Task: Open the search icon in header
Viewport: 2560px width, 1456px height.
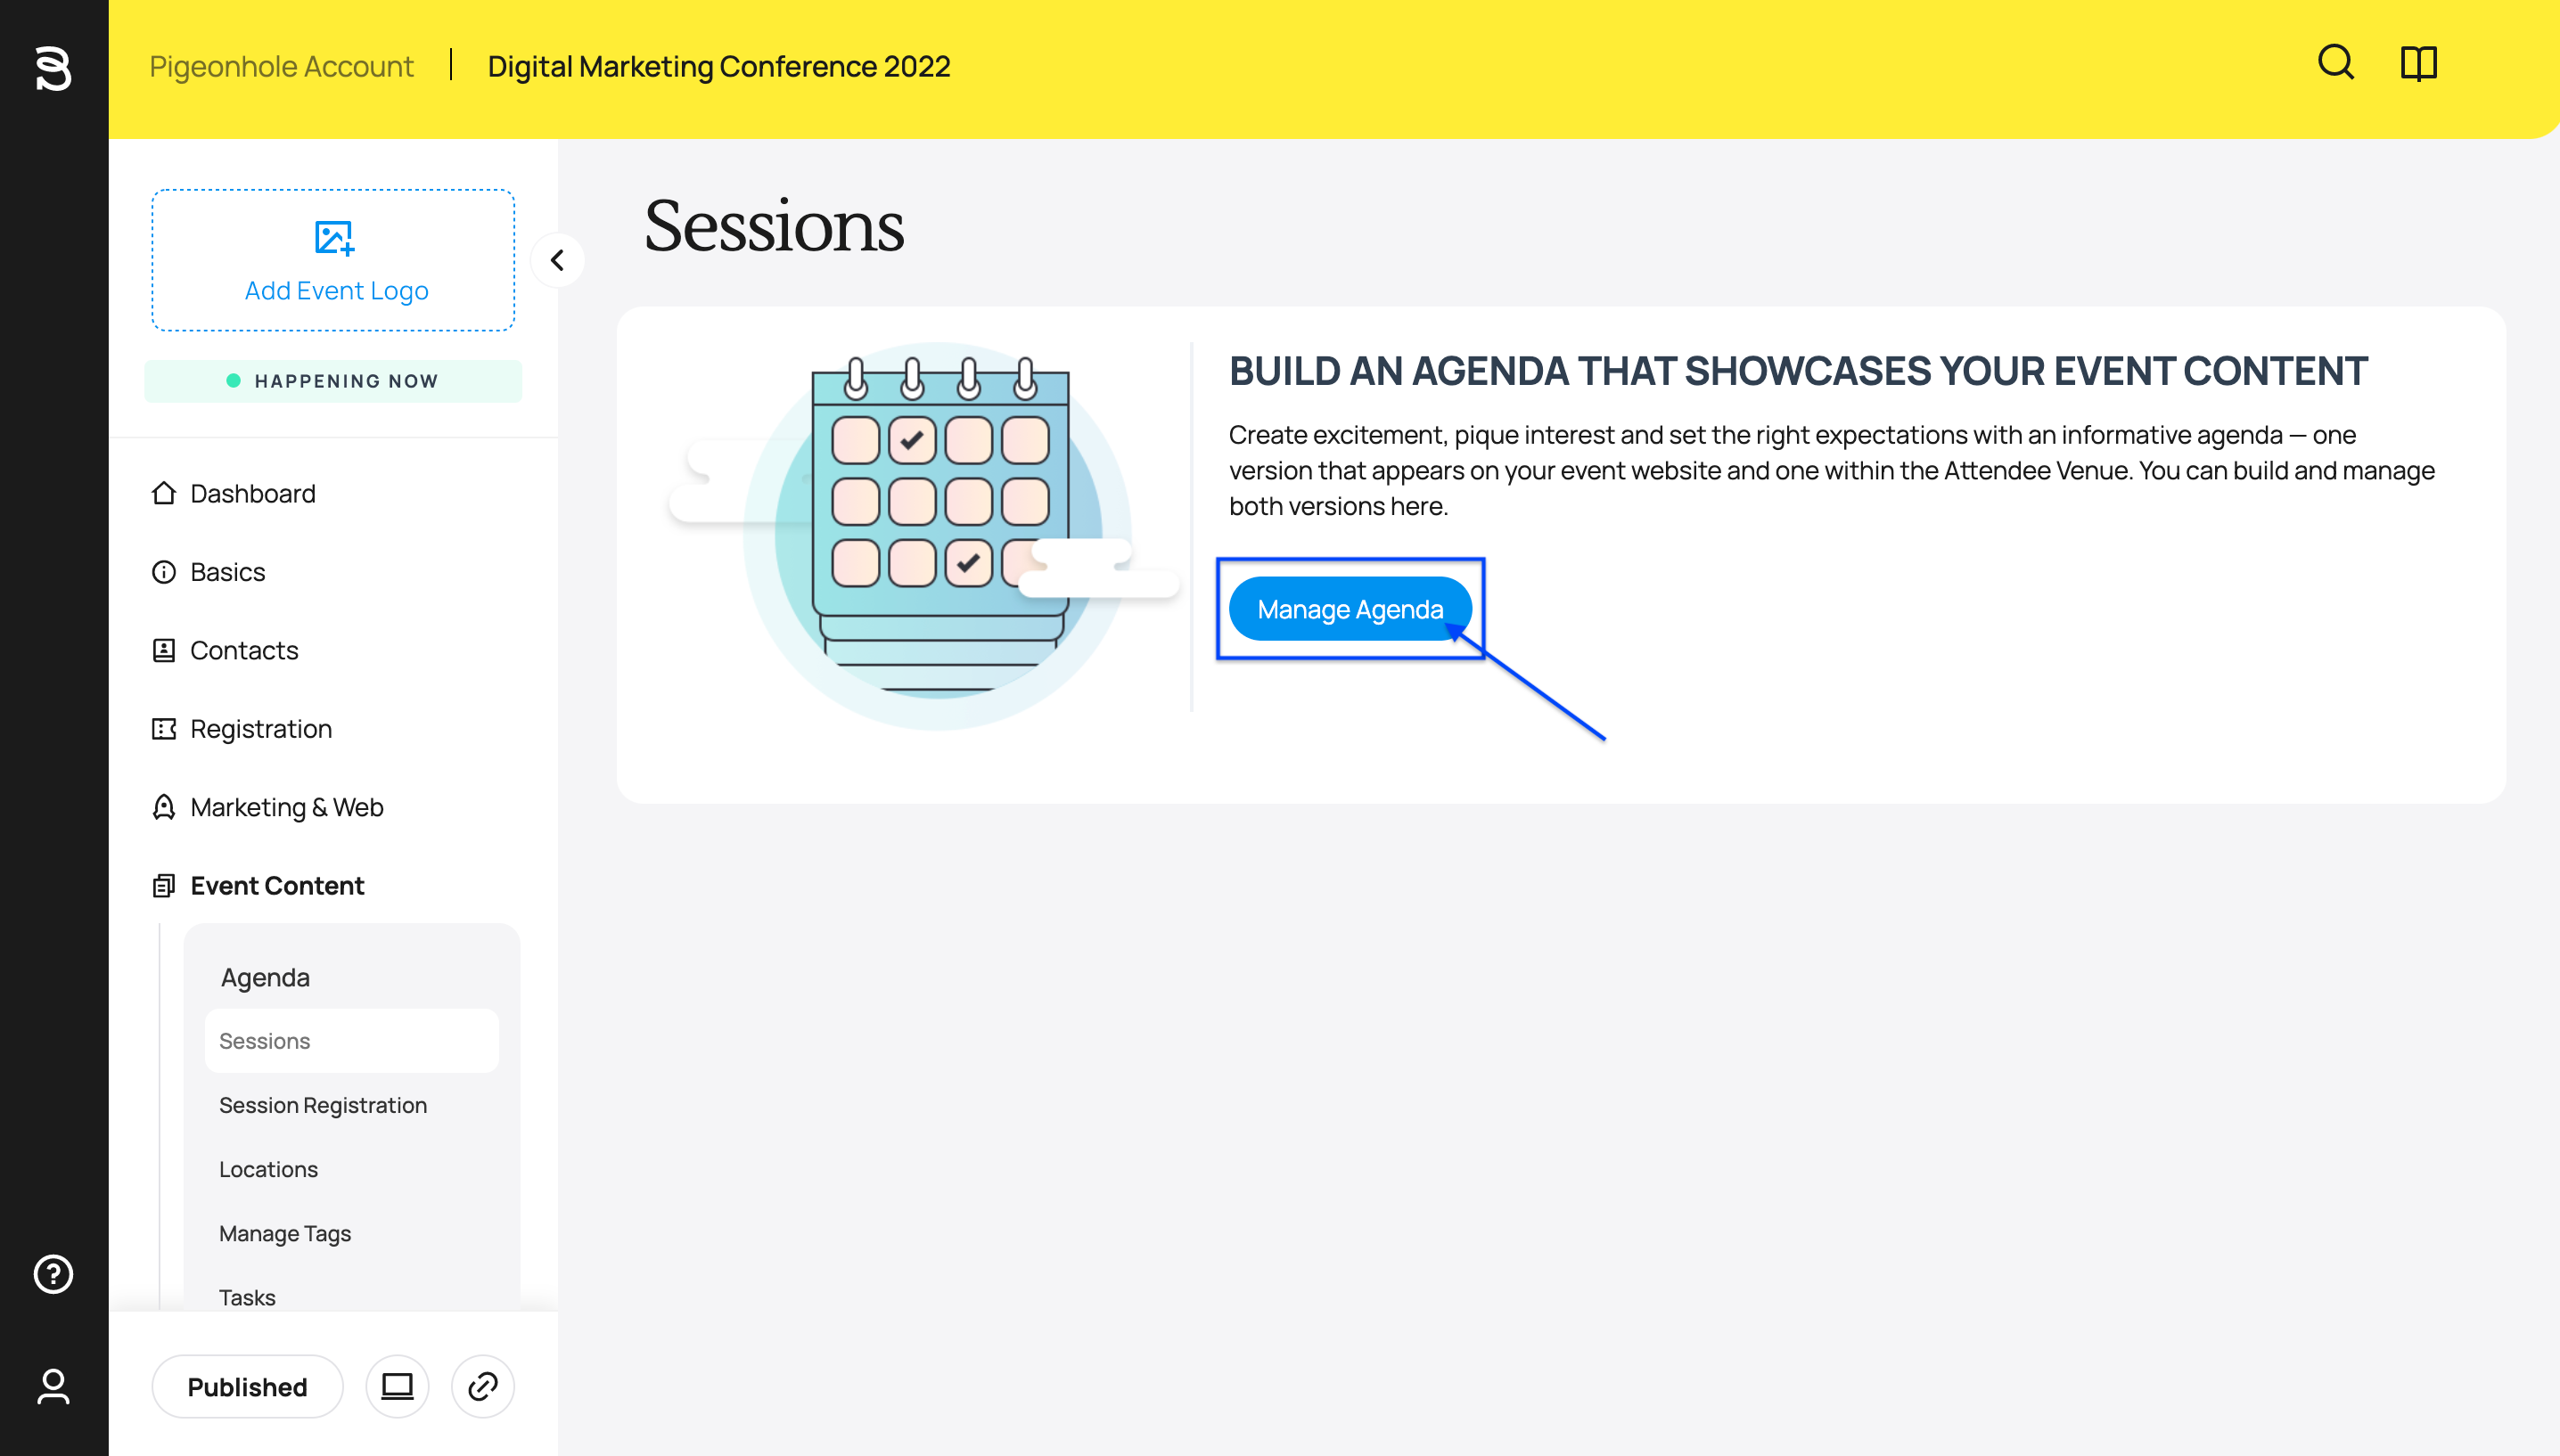Action: pos(2336,63)
